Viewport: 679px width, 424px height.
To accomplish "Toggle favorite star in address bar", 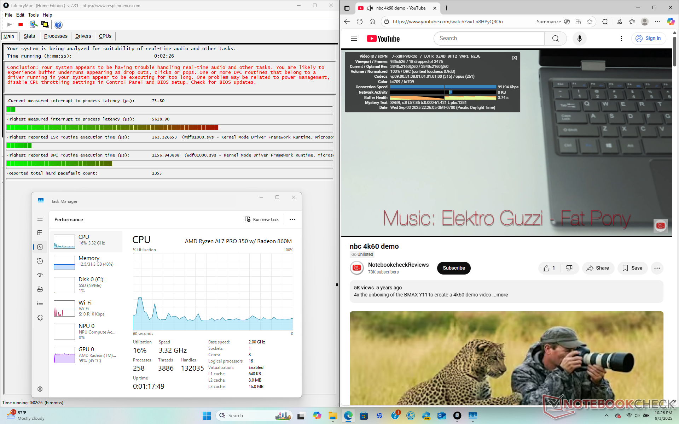I will tap(590, 22).
